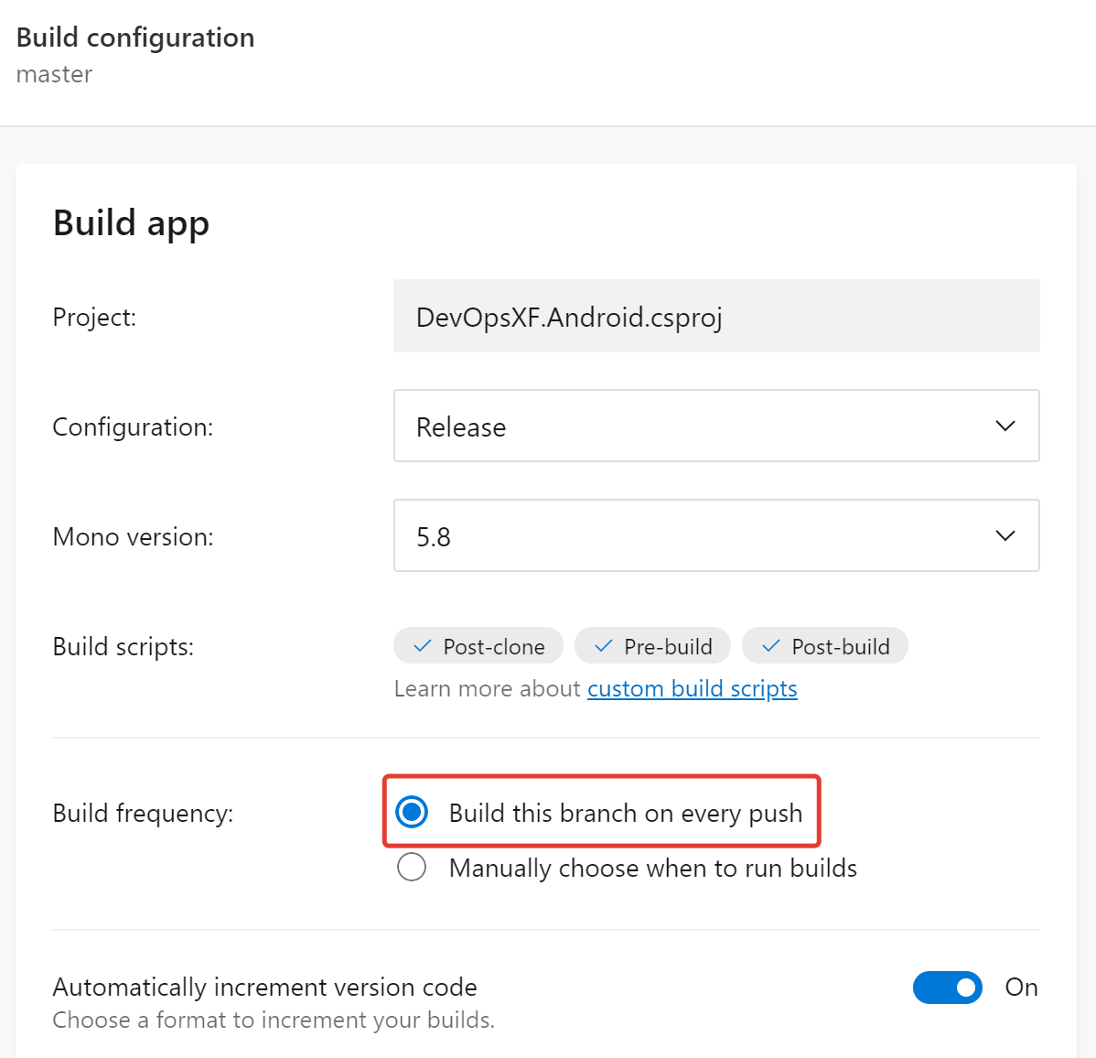Click the DevOpsXF.Android.csproj project field

[x=716, y=316]
